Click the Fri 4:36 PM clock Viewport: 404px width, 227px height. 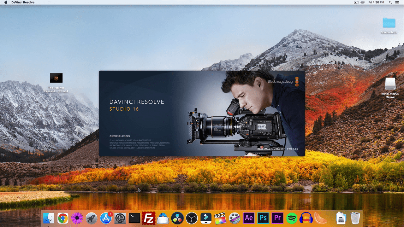click(376, 2)
